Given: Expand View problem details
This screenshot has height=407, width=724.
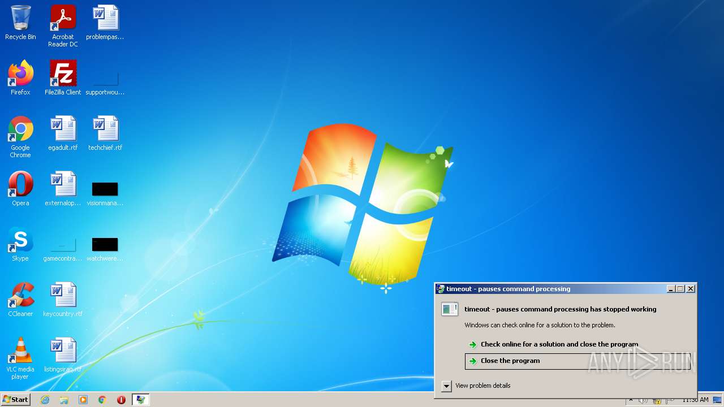Looking at the screenshot, I should click(x=476, y=386).
